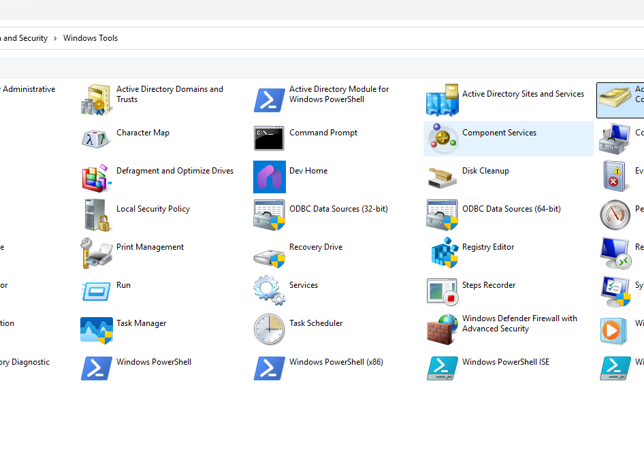The width and height of the screenshot is (644, 460).
Task: Select the Component Services label
Action: point(499,133)
